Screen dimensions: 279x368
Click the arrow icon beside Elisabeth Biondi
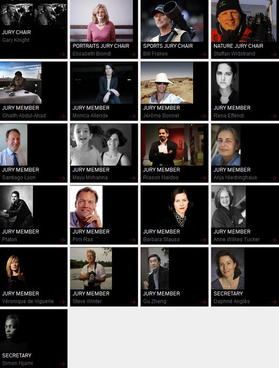(x=133, y=54)
